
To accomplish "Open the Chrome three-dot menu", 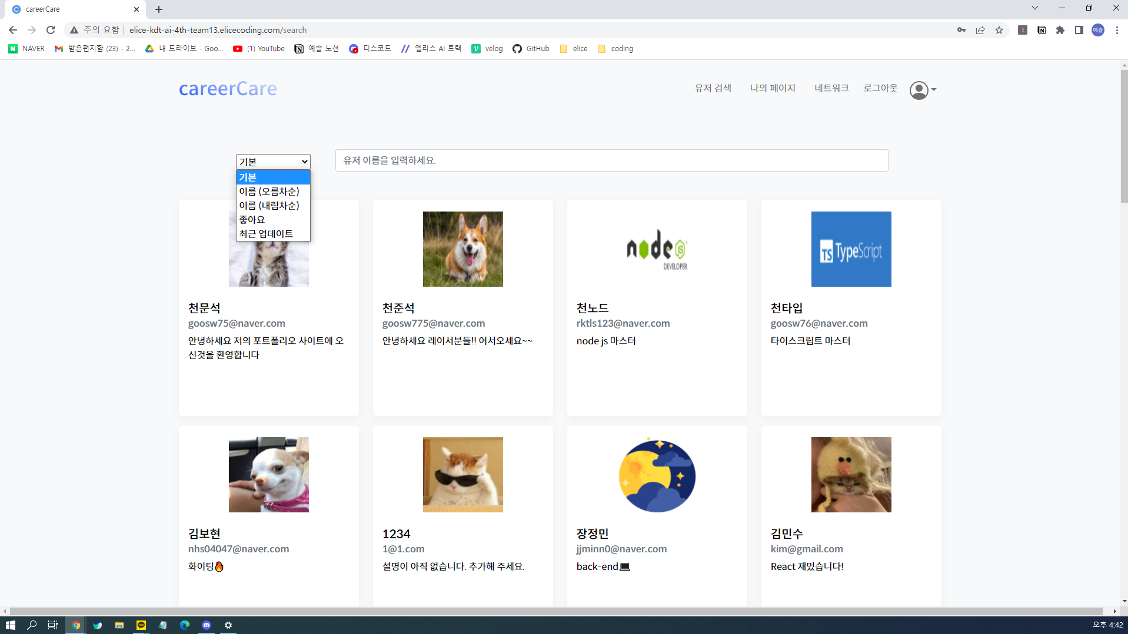I will (x=1116, y=30).
